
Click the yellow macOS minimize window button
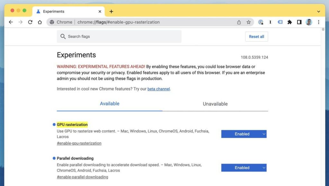tap(18, 11)
